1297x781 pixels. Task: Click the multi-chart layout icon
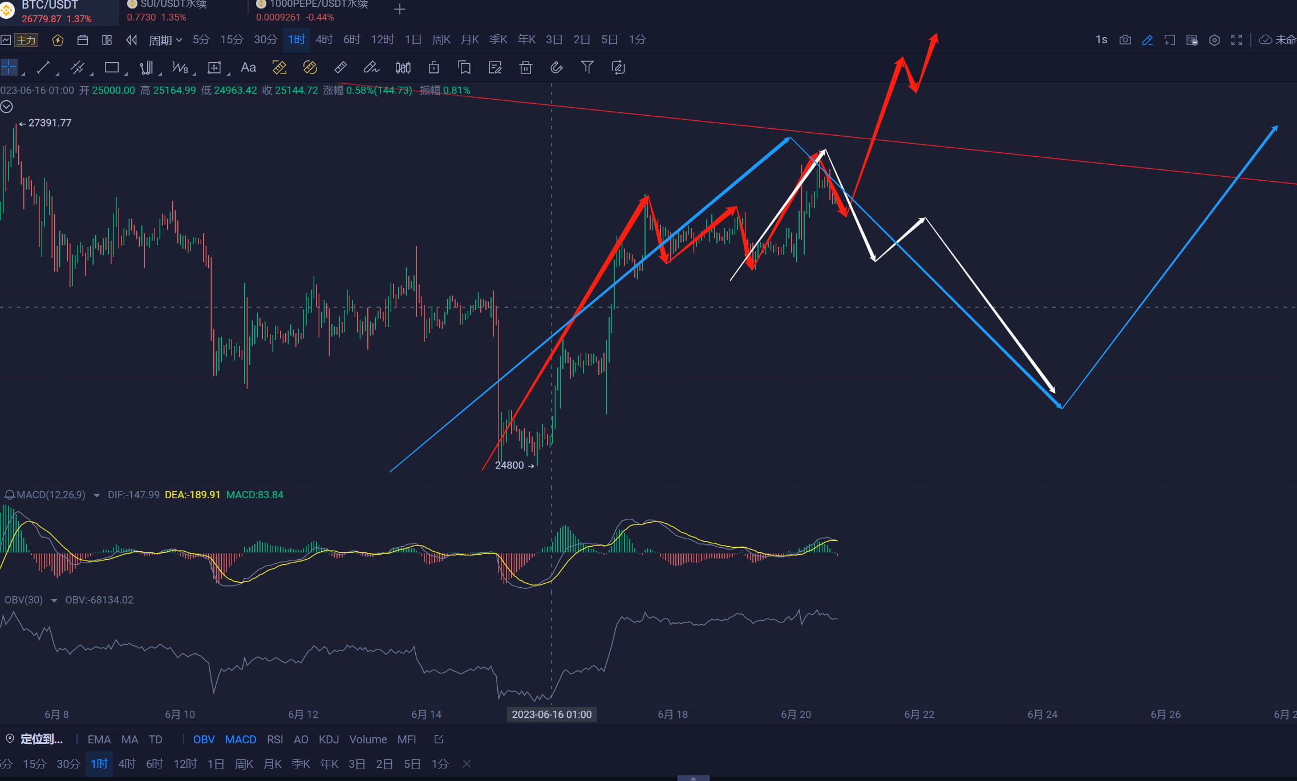click(107, 40)
